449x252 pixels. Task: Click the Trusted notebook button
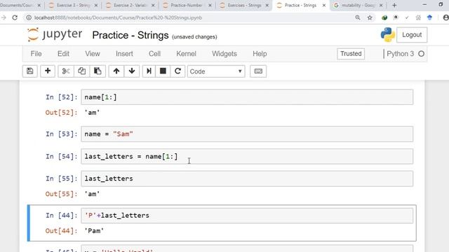[x=351, y=54]
